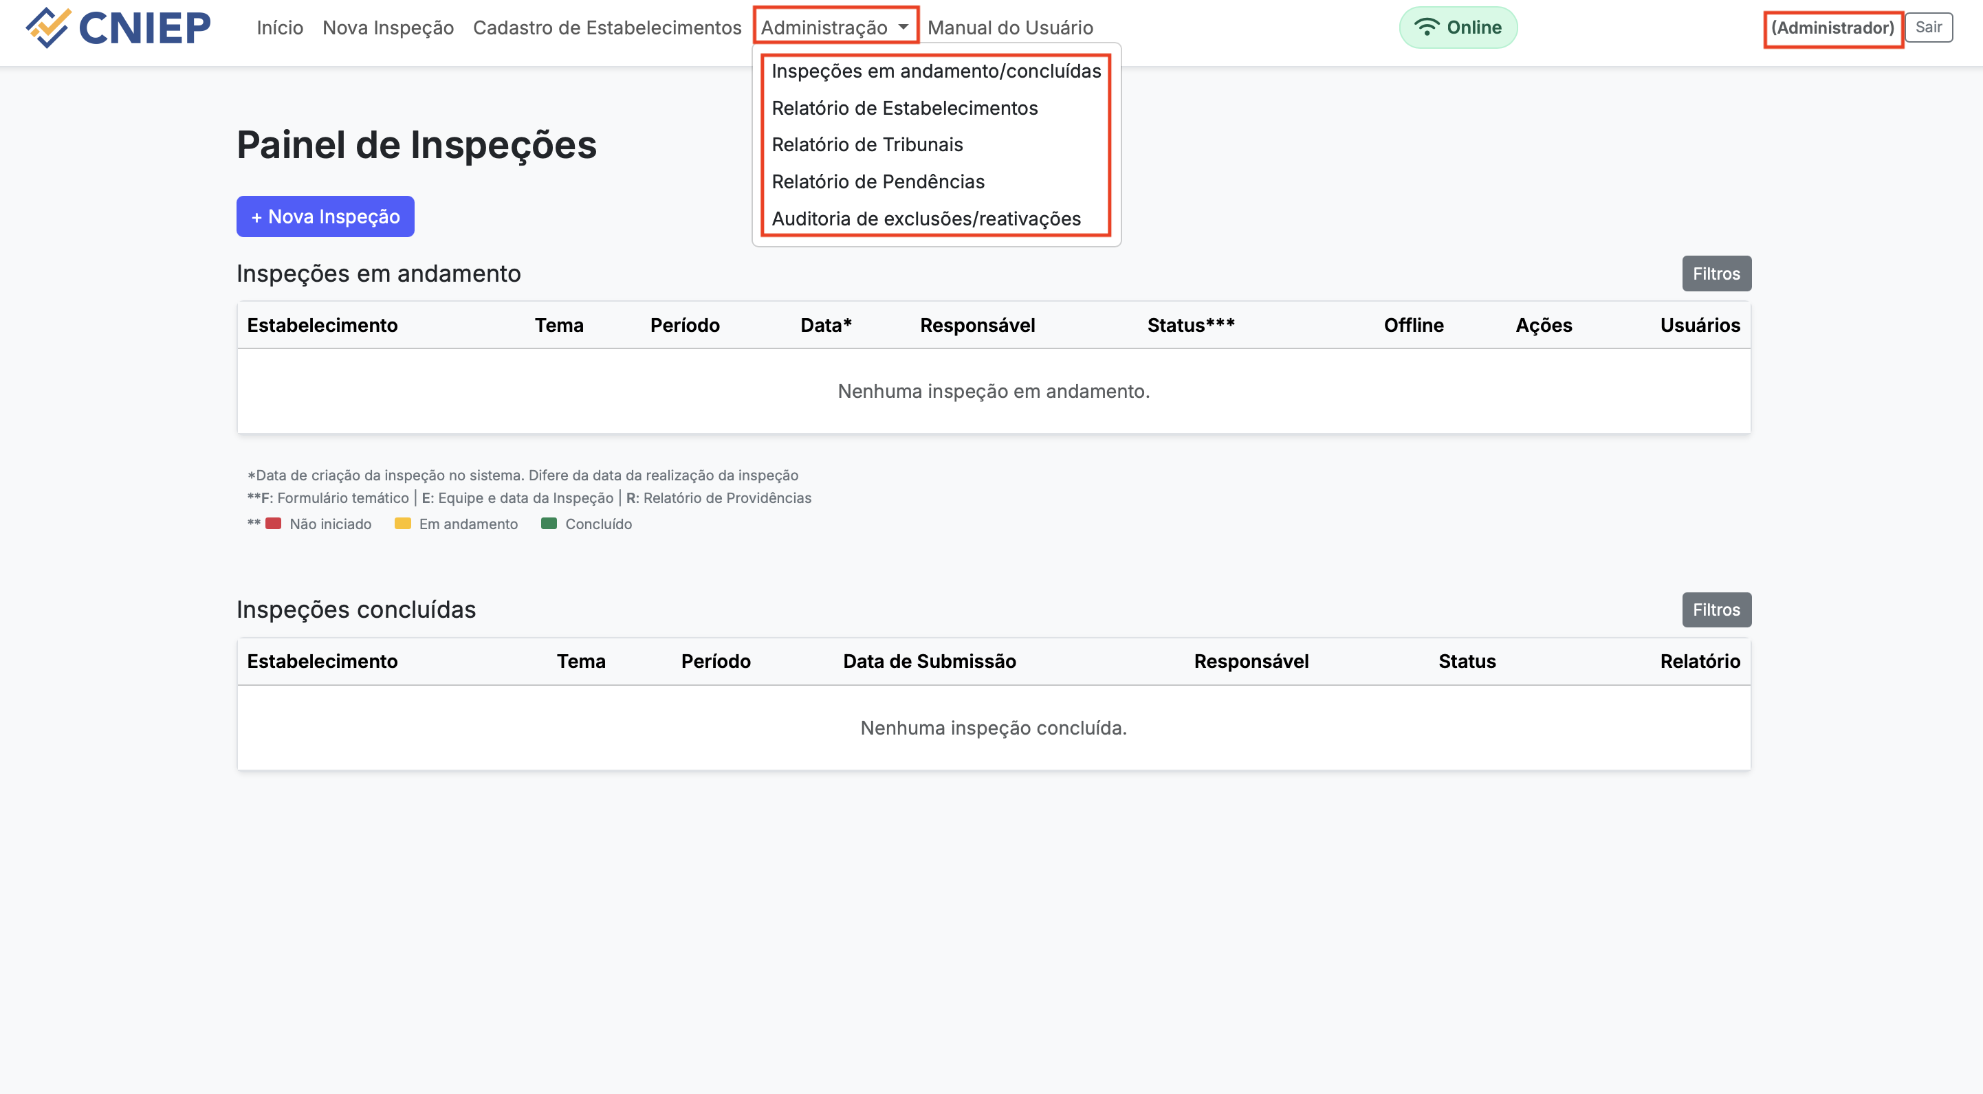Open Relatório de Pendências report
This screenshot has height=1094, width=1983.
[x=877, y=181]
